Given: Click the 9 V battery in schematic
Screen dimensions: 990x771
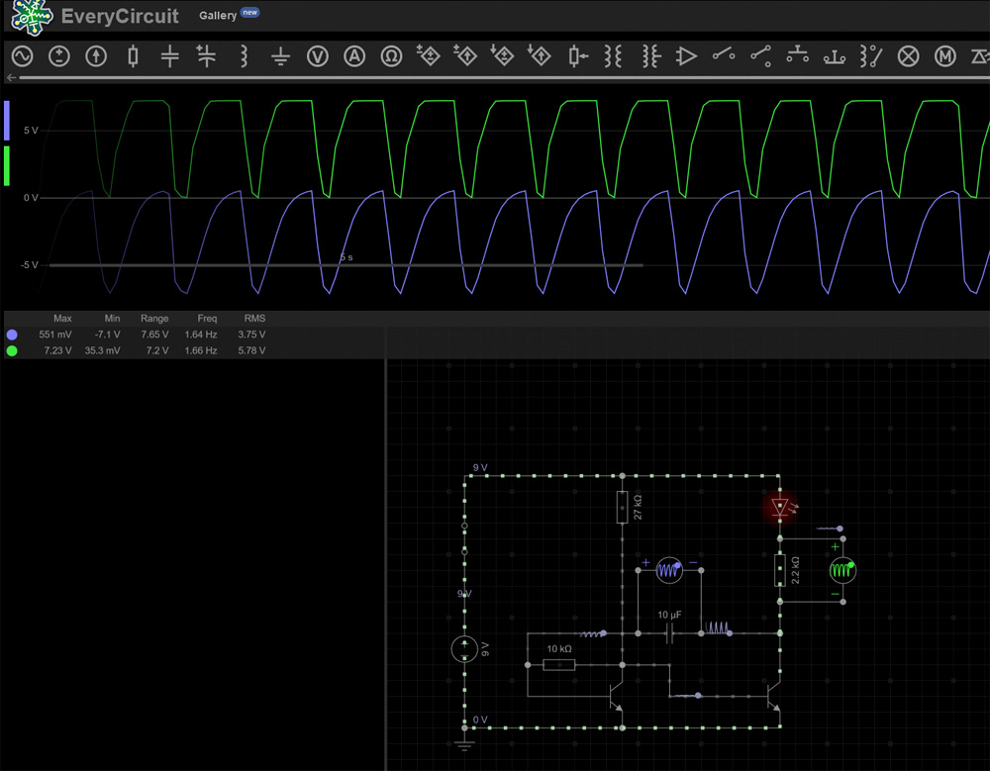Looking at the screenshot, I should coord(464,649).
